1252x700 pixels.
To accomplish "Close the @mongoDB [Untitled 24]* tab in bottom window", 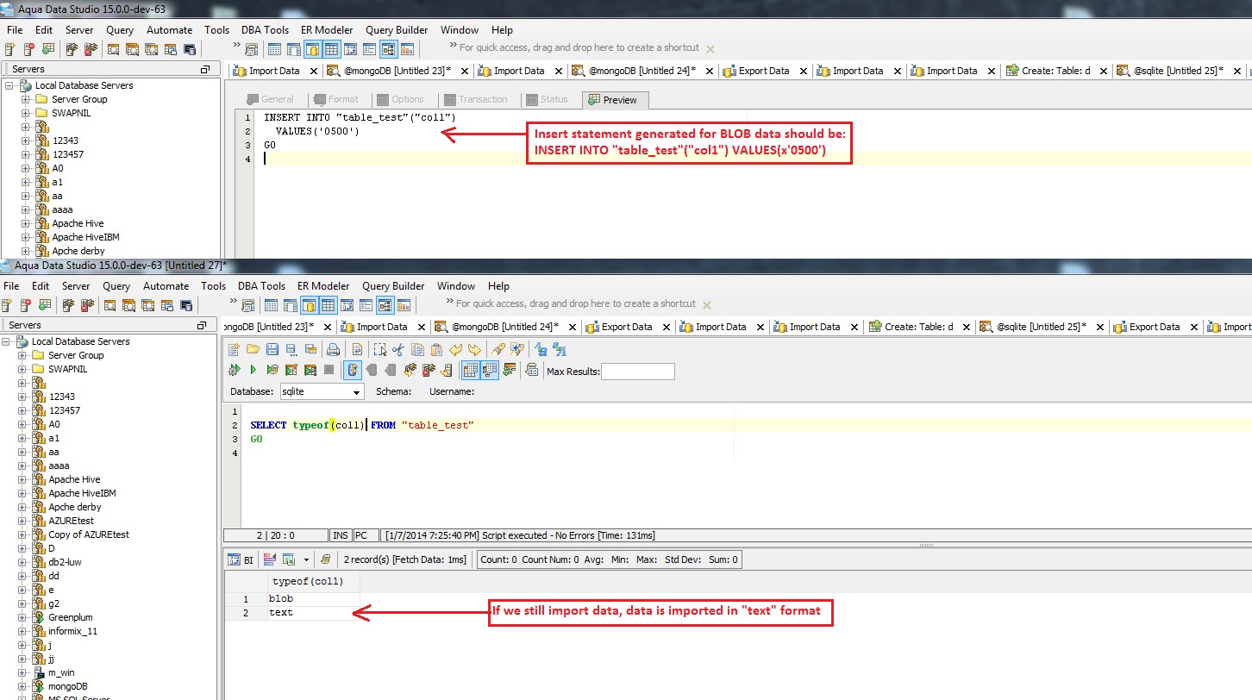I will [572, 328].
